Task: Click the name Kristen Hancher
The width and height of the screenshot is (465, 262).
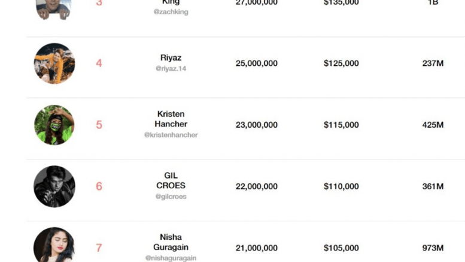Action: pos(171,119)
